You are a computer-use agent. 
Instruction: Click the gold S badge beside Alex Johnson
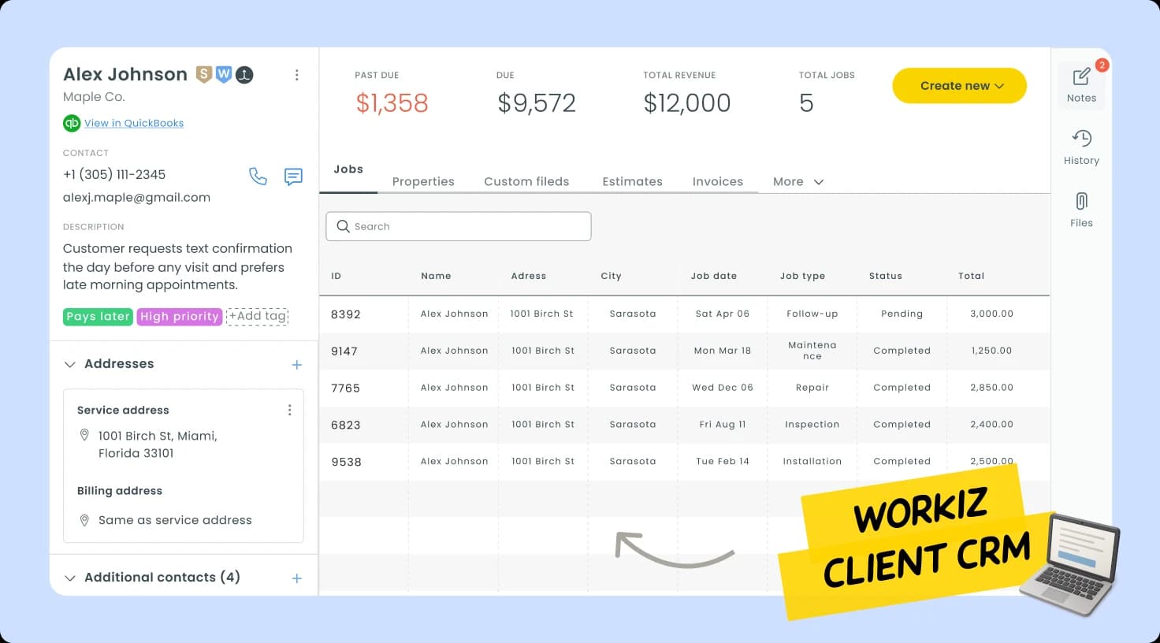pos(204,74)
